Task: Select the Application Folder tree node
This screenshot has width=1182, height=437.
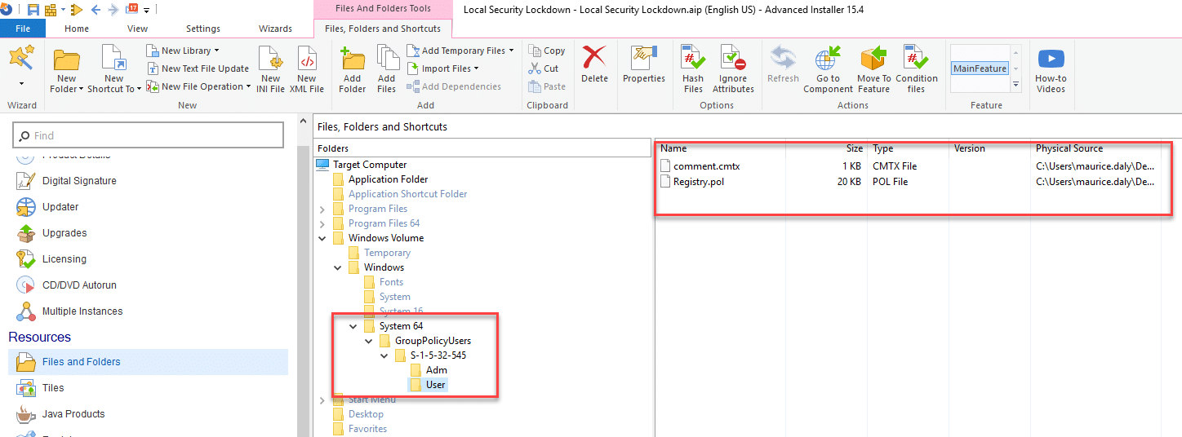Action: 388,179
